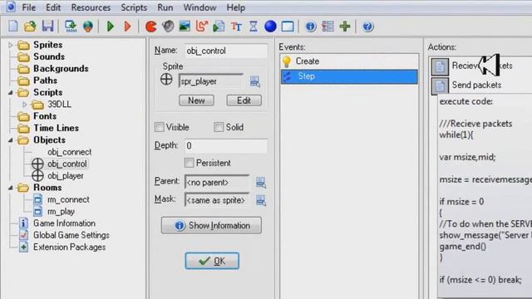Click the Mask field same as sprite
Viewport: 532px width, 299px height.
217,200
